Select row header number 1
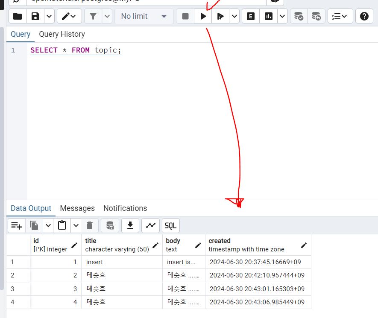Viewport: 378px width, 318px height. [18, 262]
